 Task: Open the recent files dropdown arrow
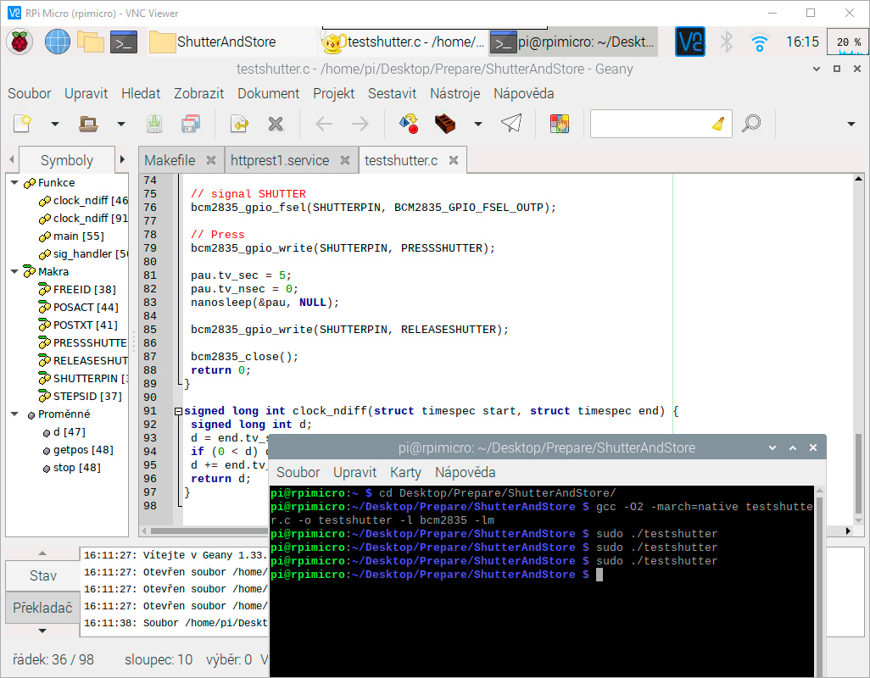coord(120,124)
